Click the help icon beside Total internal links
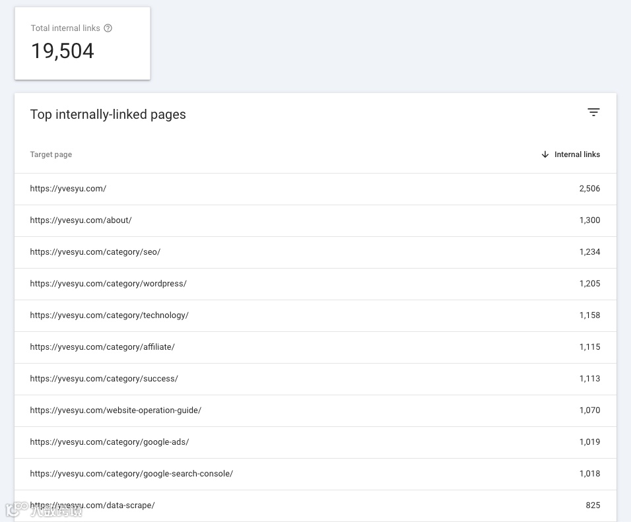 point(108,28)
